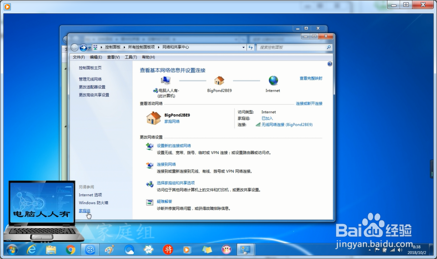This screenshot has width=437, height=259.
Task: Open the 帮助(H) menu
Action: tap(148, 57)
